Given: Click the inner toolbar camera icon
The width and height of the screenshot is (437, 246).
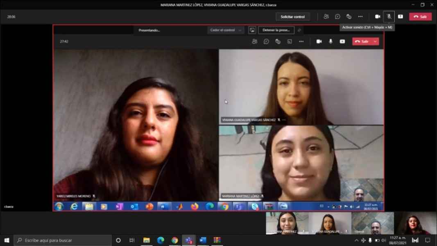Looking at the screenshot, I should click(319, 41).
